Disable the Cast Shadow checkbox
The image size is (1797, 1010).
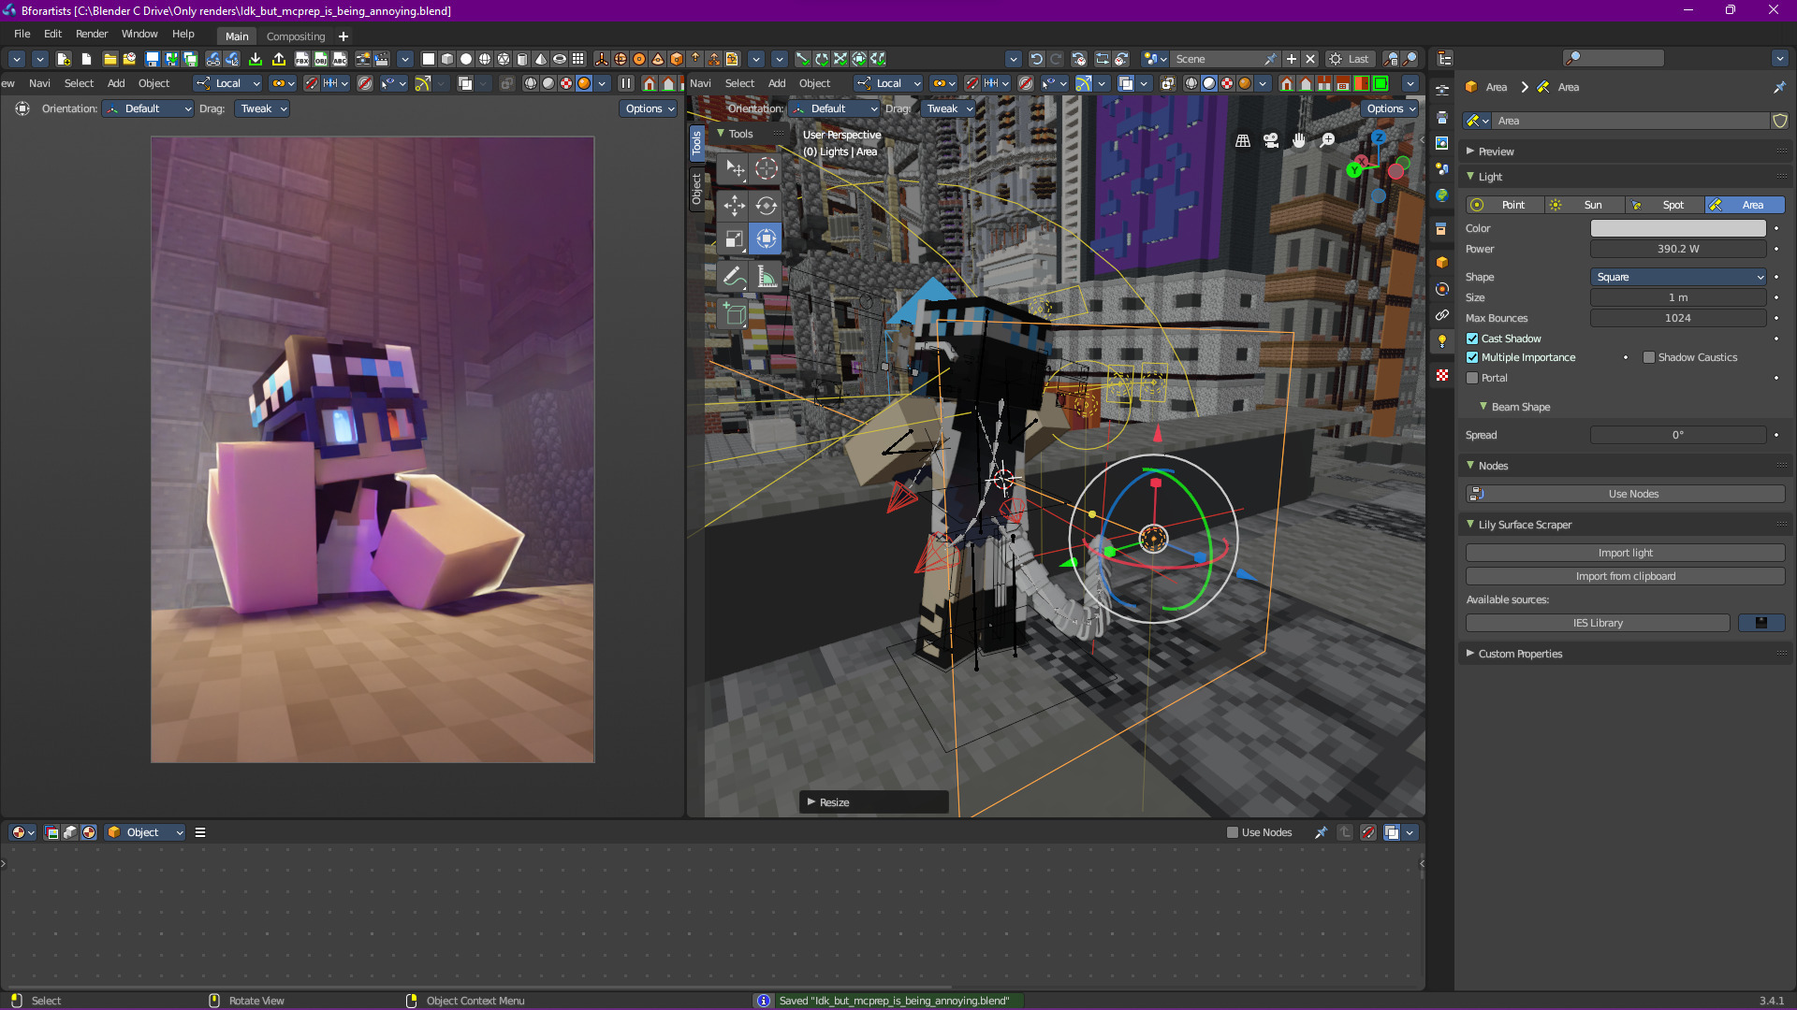pos(1472,339)
